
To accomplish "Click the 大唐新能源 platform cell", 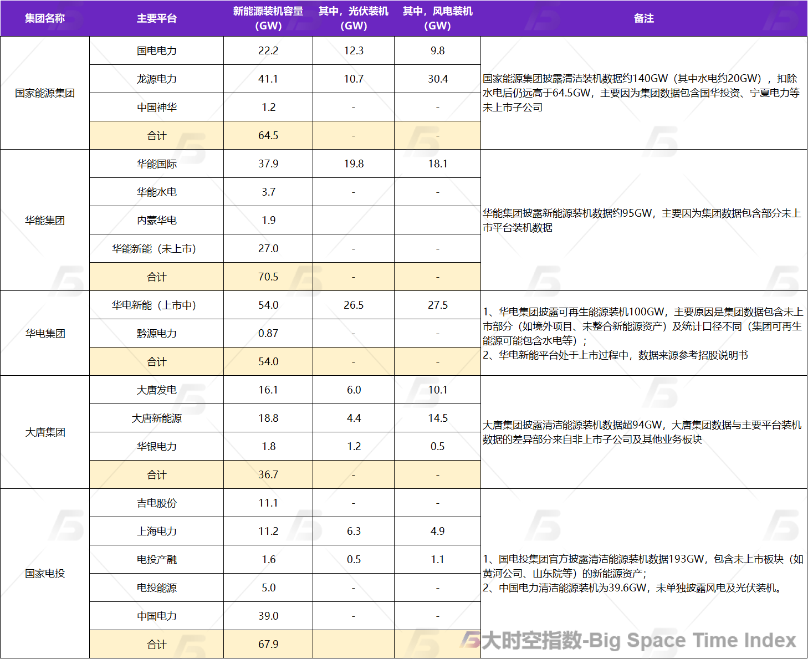I will coord(156,418).
